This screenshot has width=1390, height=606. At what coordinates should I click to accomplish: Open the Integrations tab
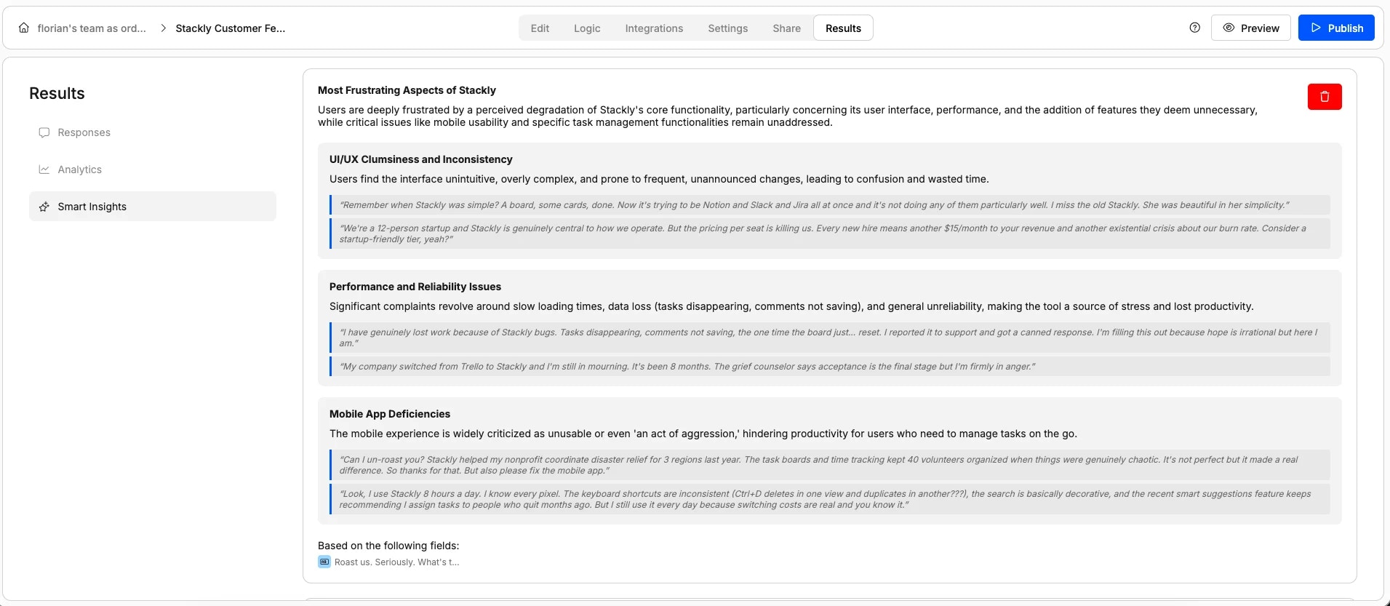pos(653,28)
